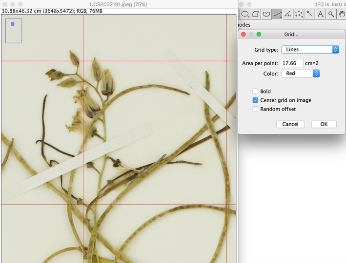
Task: Click the Cancel button
Action: click(x=290, y=124)
